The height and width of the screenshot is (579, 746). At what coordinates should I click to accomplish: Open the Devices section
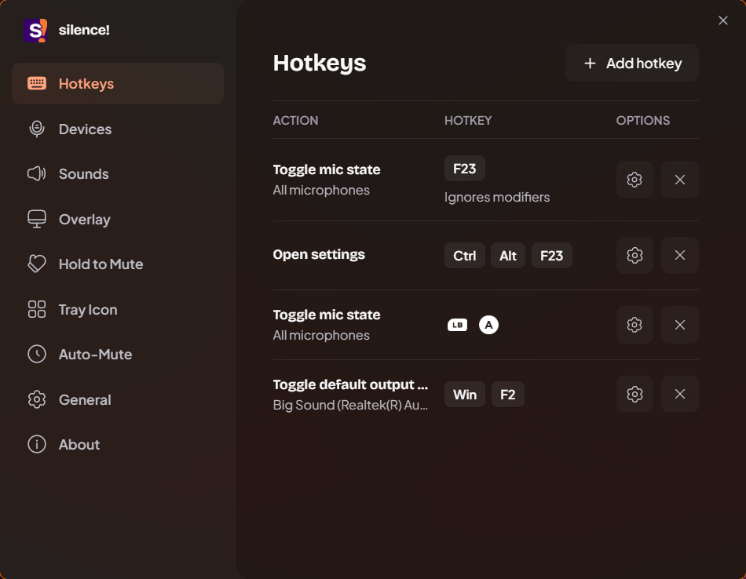118,129
